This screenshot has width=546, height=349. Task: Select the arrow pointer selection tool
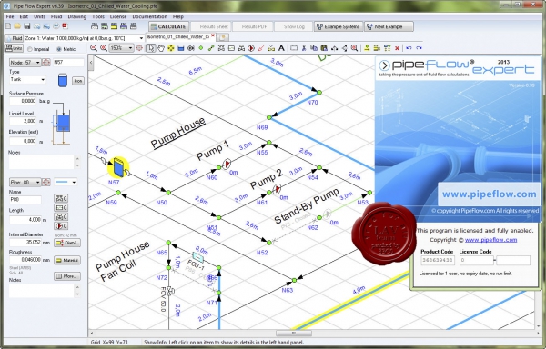click(151, 48)
